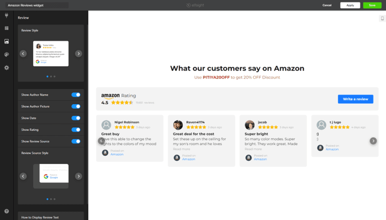Click the green Save button
Image resolution: width=386 pixels, height=220 pixels.
point(372,5)
